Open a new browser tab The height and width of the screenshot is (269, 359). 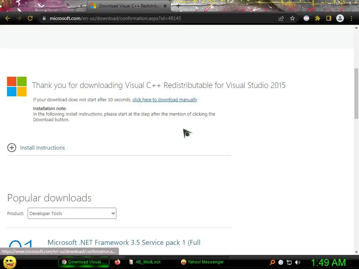(178, 6)
